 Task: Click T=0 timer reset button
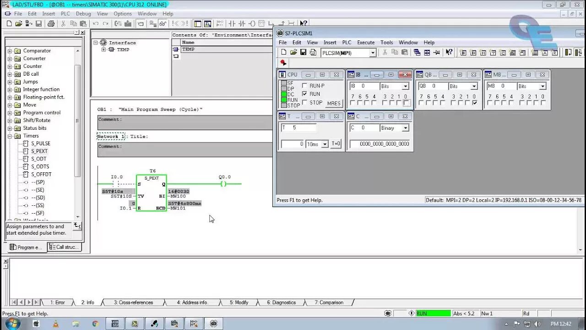click(x=336, y=144)
